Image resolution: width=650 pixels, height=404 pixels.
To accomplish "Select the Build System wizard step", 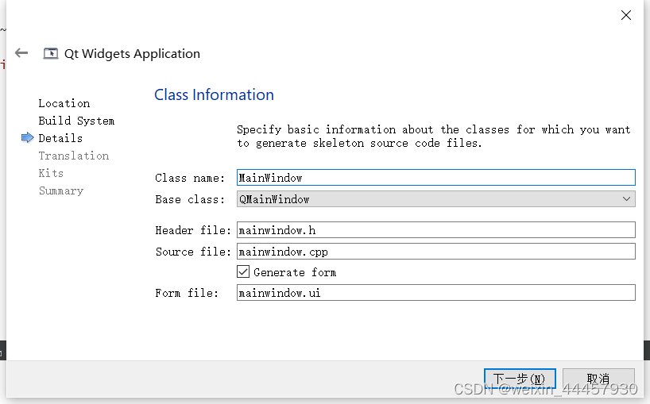I will (76, 121).
